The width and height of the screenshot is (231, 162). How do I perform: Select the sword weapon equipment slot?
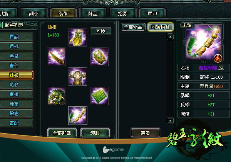(x=56, y=57)
